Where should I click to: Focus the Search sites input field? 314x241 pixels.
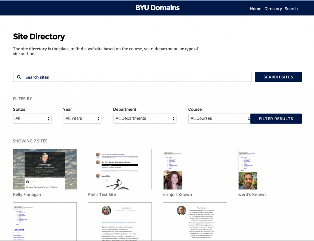tap(132, 77)
